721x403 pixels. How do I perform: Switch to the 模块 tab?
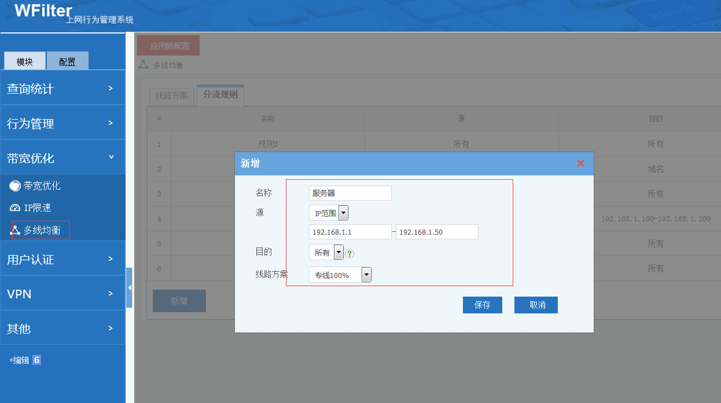point(24,62)
